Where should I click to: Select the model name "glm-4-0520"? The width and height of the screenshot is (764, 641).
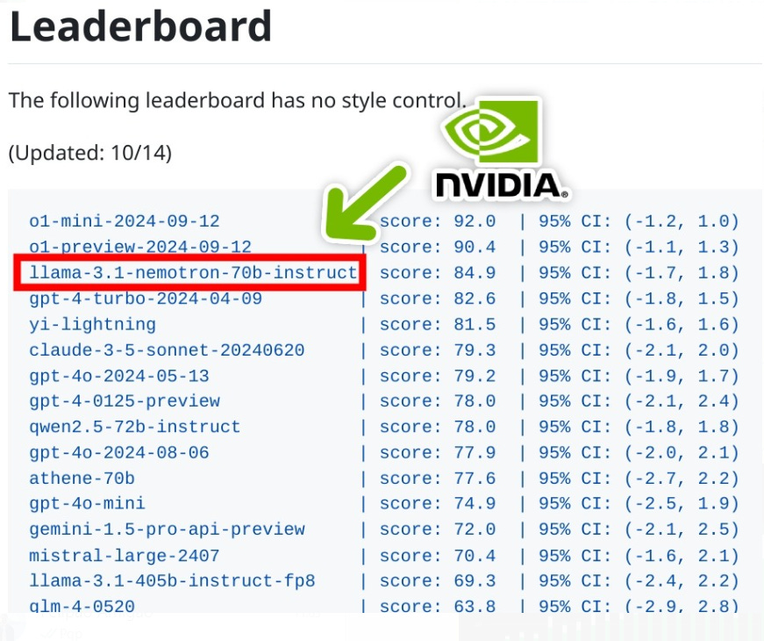pyautogui.click(x=82, y=607)
